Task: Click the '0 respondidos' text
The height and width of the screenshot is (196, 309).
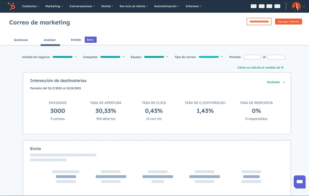Action: point(256,119)
